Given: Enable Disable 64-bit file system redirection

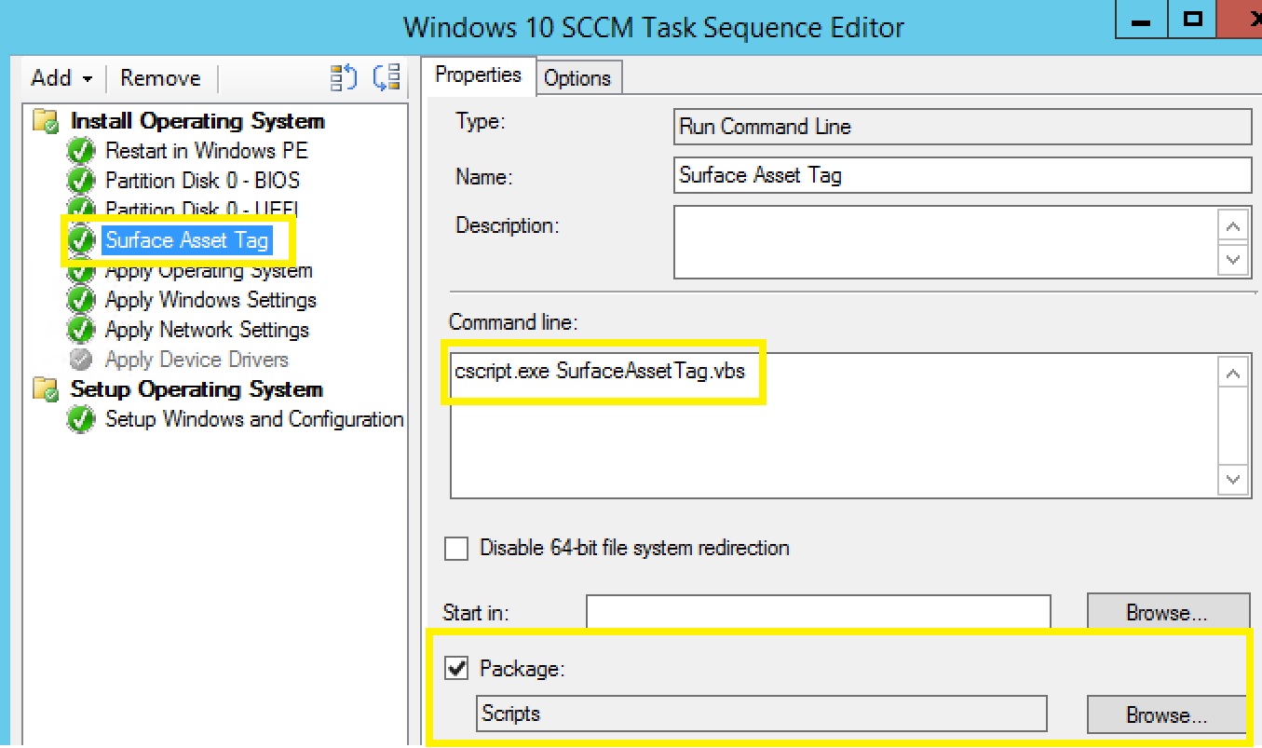Looking at the screenshot, I should pyautogui.click(x=456, y=548).
